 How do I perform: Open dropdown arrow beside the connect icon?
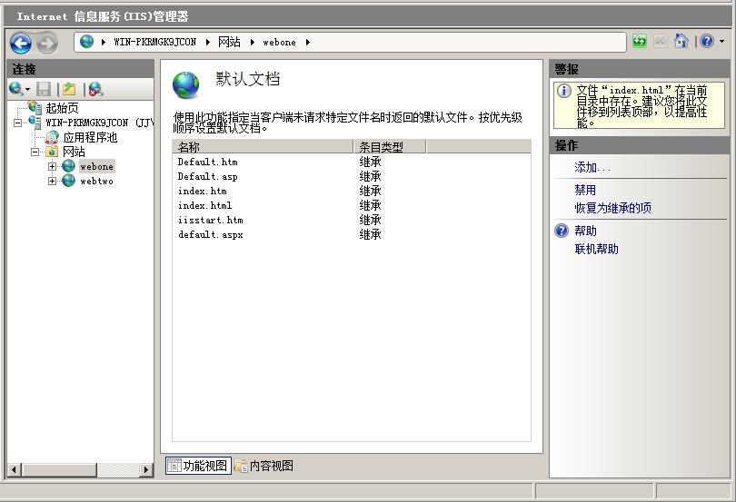(x=27, y=89)
